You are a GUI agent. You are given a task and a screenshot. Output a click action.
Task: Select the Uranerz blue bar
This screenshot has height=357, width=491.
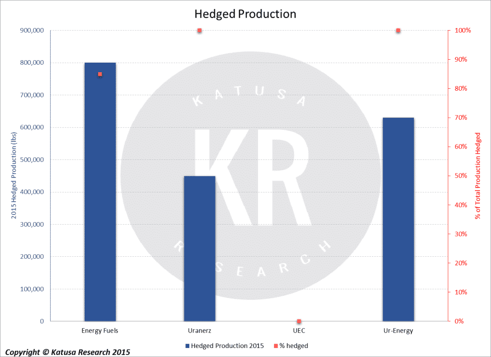tap(199, 249)
